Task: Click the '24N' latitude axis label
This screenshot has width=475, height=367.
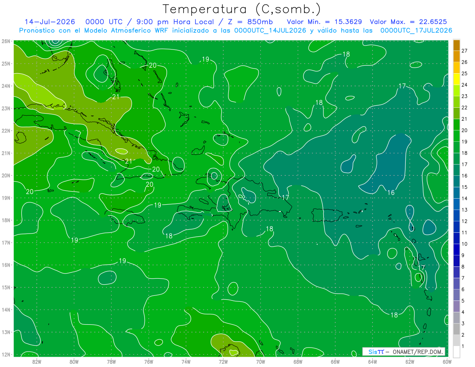Action: click(6, 86)
